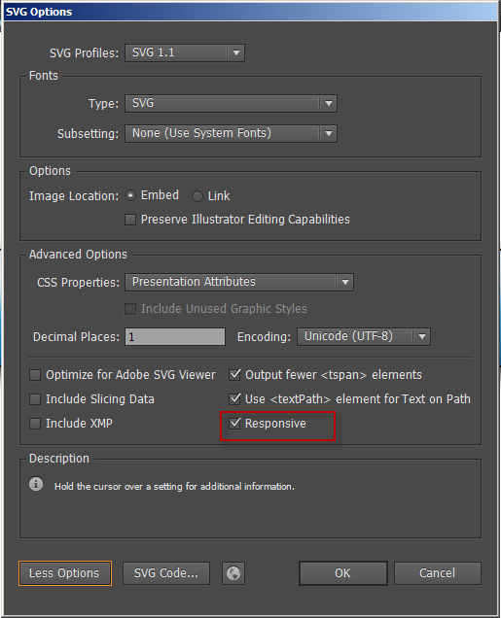The width and height of the screenshot is (501, 618).
Task: Open the SVG Code viewer button
Action: (166, 573)
